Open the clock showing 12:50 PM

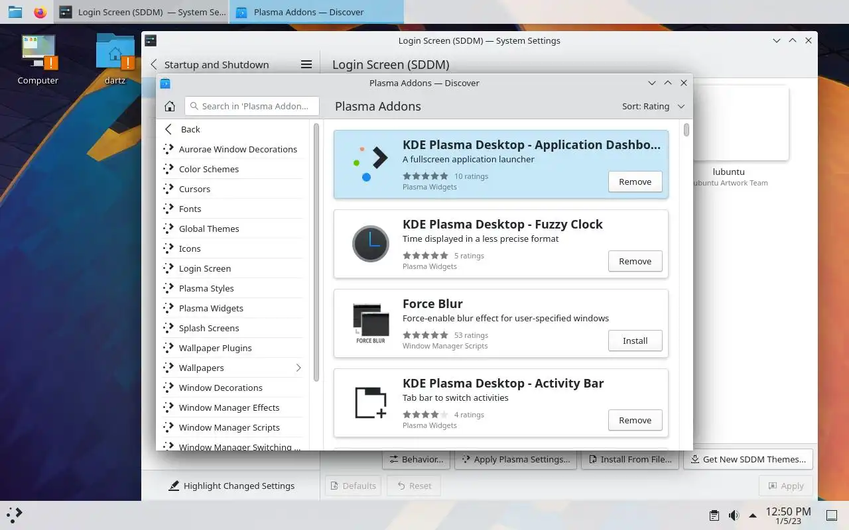click(788, 515)
